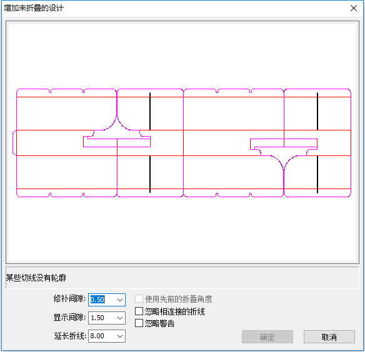Click the 修补间隙 label
This screenshot has height=352, width=365.
point(69,299)
